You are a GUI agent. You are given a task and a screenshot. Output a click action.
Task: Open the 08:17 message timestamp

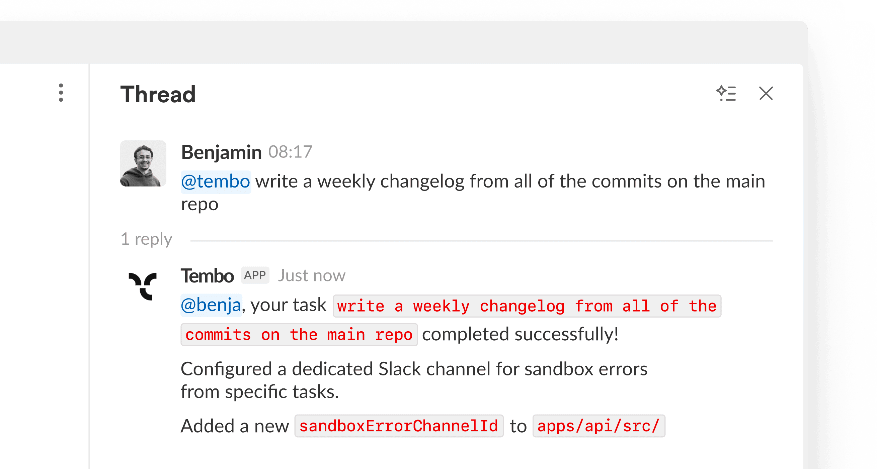[x=290, y=152]
